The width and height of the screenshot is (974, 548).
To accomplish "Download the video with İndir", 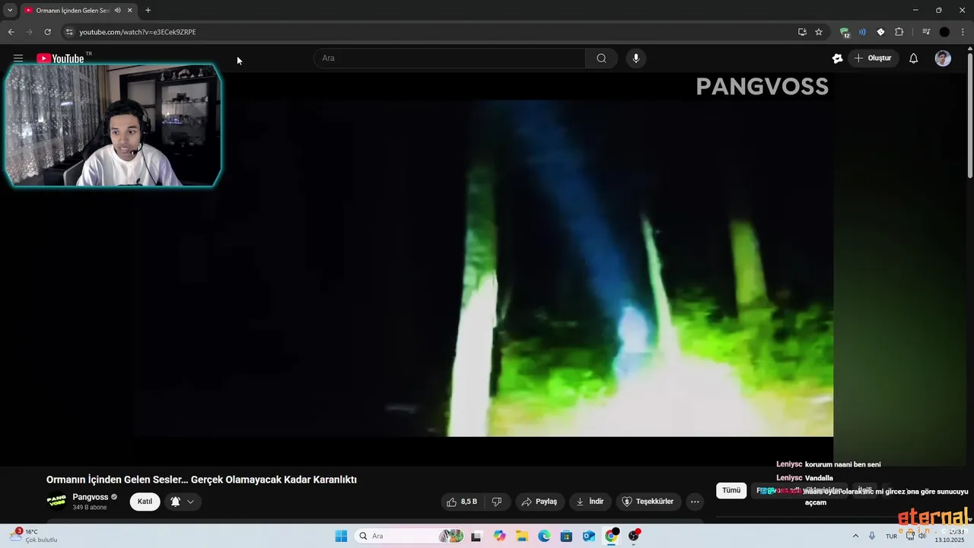I will [x=590, y=502].
